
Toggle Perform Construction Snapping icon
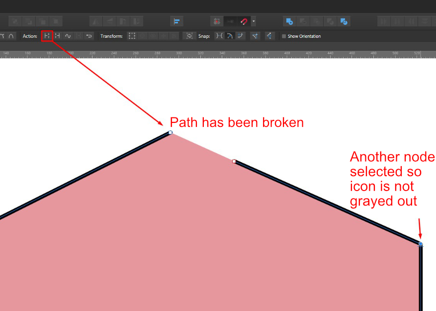point(269,36)
